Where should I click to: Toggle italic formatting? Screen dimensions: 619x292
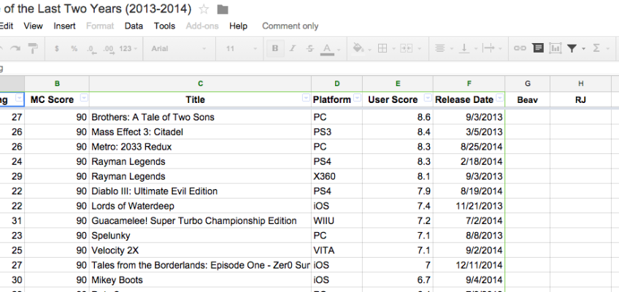293,48
